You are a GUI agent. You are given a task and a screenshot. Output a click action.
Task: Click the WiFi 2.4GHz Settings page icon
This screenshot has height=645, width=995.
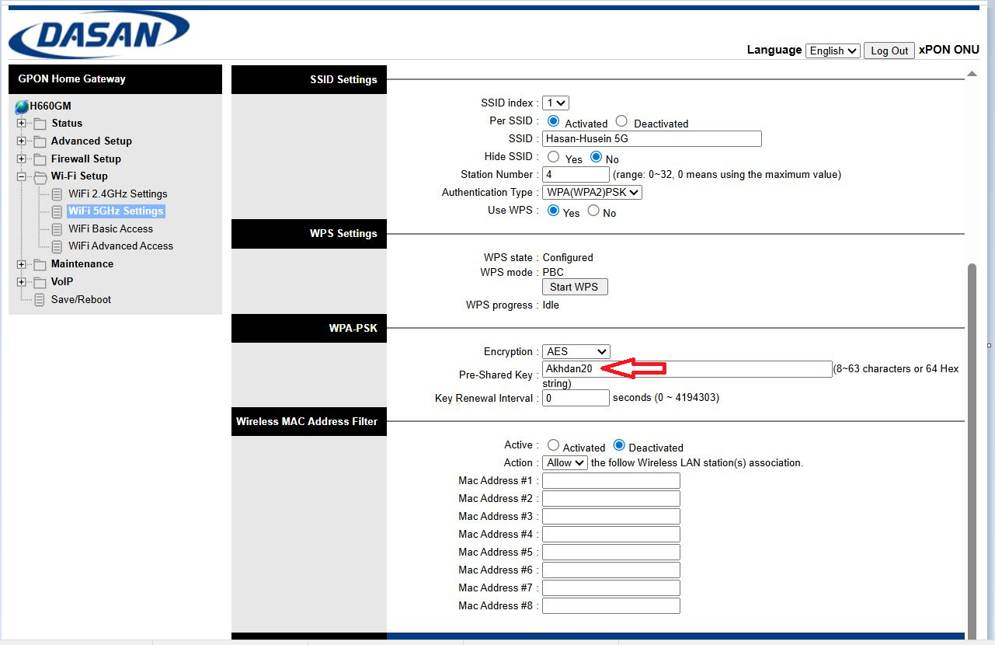click(56, 193)
